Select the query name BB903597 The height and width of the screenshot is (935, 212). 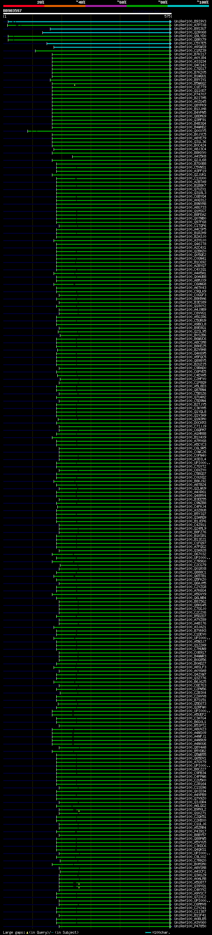coord(12,11)
